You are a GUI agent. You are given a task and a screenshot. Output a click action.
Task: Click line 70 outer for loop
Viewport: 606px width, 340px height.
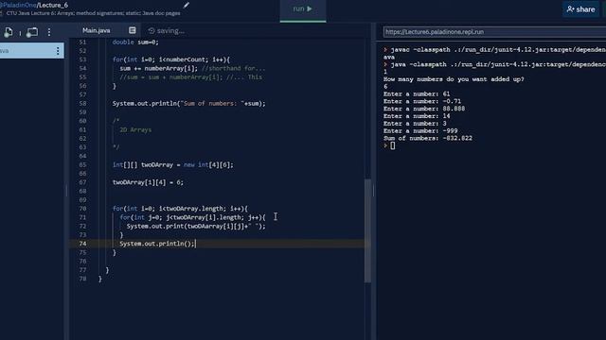coord(180,209)
